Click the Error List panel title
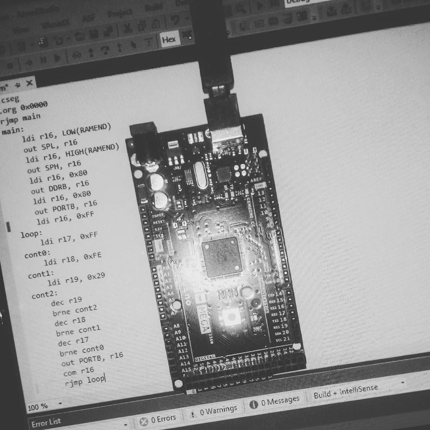This screenshot has width=430, height=430. pos(46,422)
